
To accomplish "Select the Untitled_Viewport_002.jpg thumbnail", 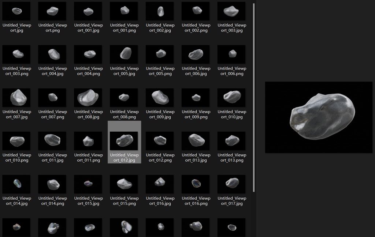I will (160, 11).
